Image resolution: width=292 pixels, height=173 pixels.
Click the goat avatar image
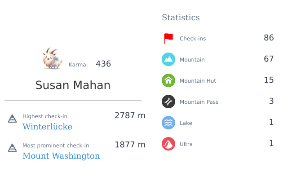52,58
